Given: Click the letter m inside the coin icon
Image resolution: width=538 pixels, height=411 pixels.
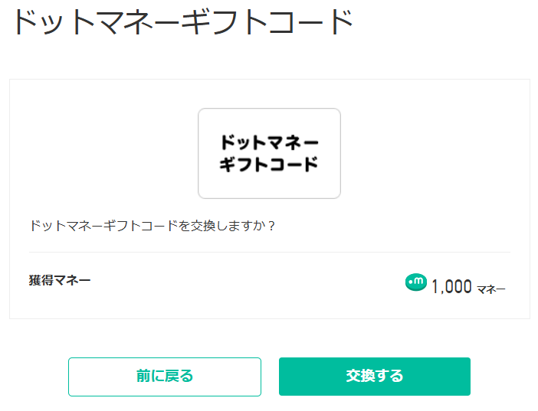Looking at the screenshot, I should (x=418, y=282).
